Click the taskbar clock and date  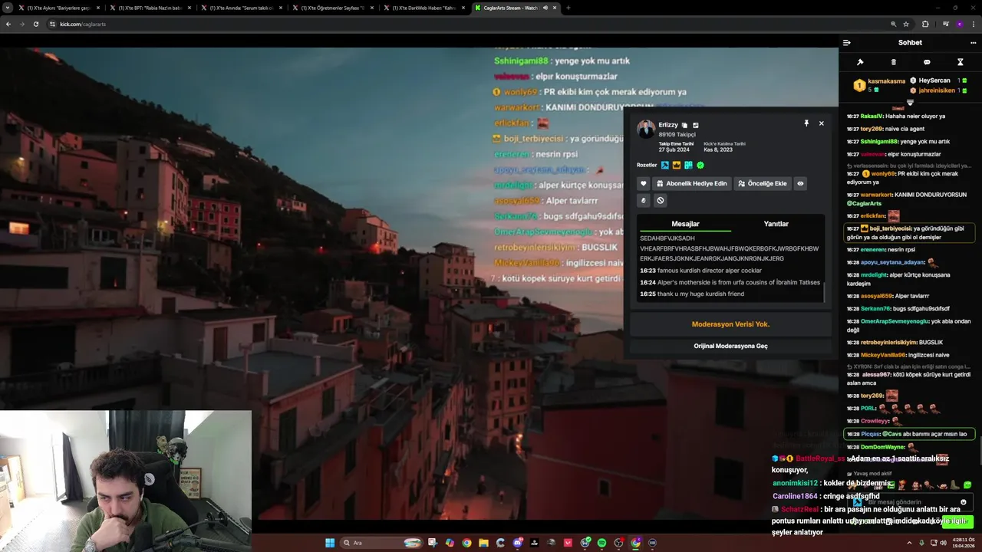[965, 543]
